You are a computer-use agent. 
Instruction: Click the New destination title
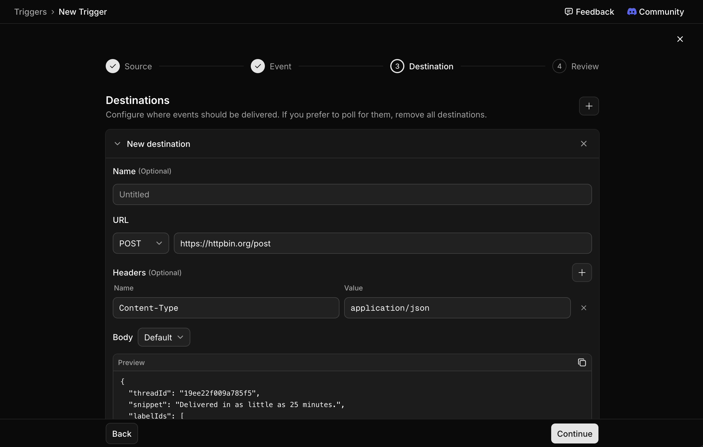(x=159, y=144)
